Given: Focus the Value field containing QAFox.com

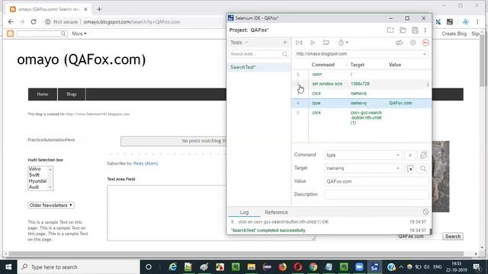Looking at the screenshot, I should (377, 181).
